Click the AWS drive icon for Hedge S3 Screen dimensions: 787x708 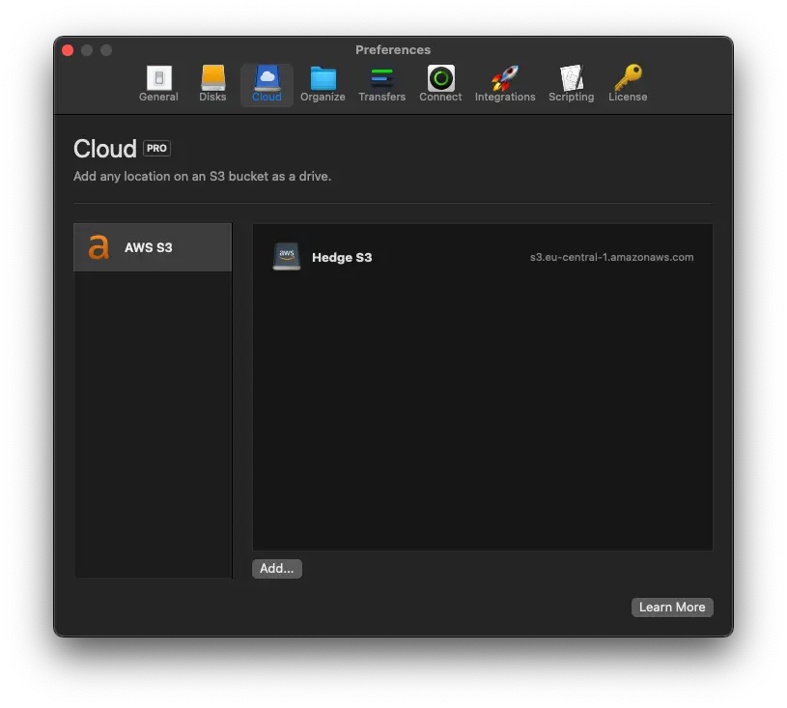[287, 256]
